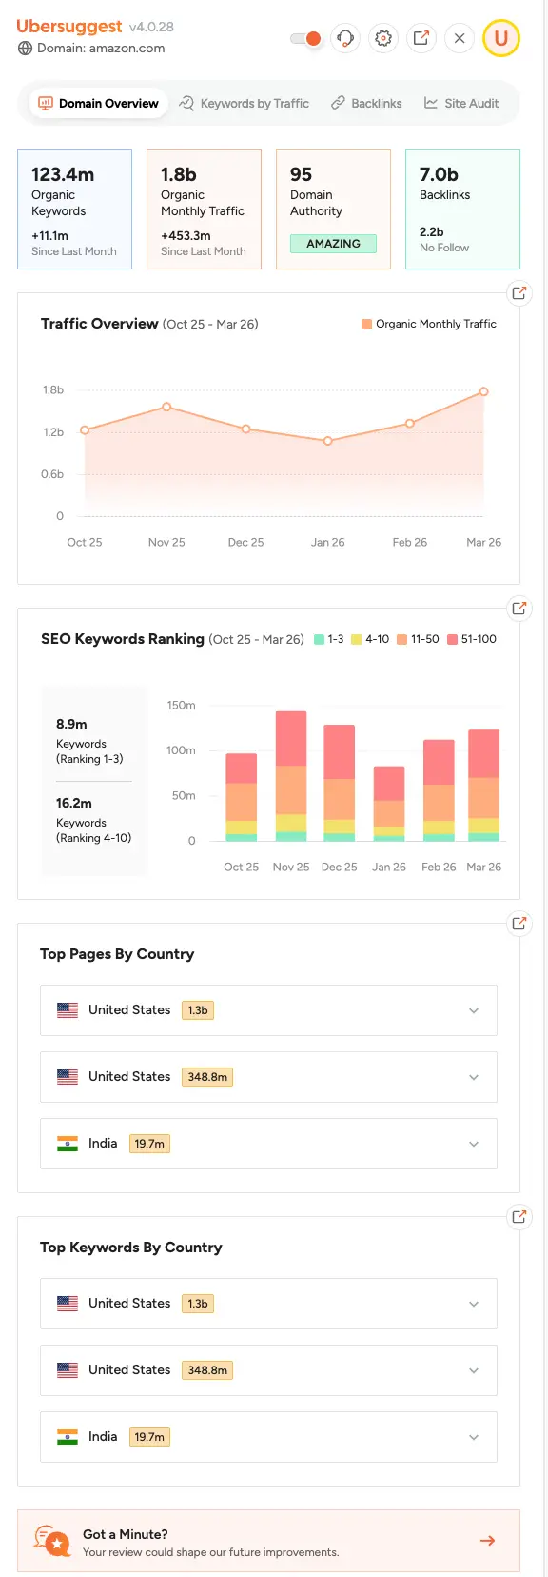Flip the orange toggle switch in the header
The image size is (548, 1577).
click(x=304, y=38)
